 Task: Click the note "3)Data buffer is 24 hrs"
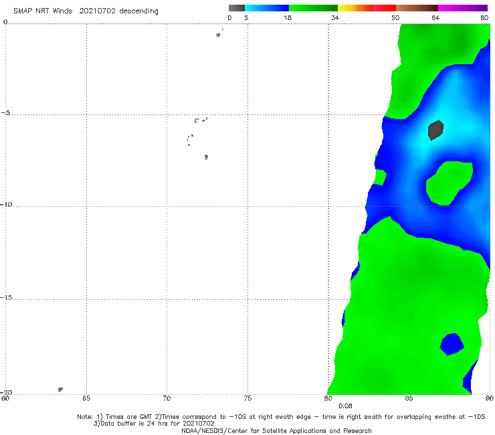pos(154,424)
